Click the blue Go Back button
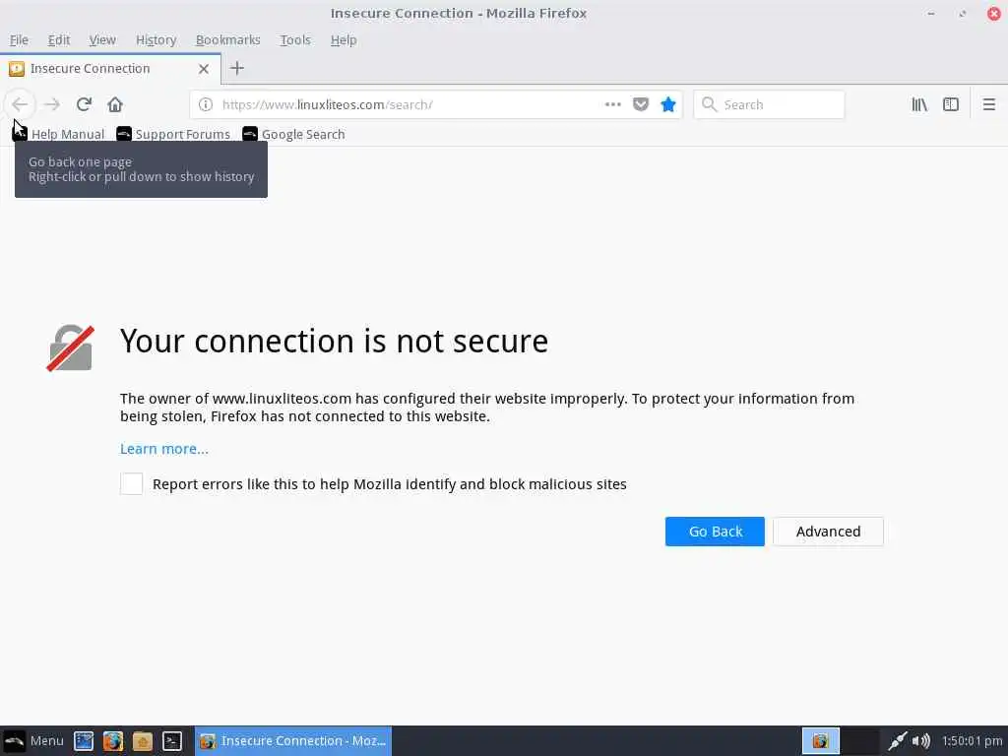This screenshot has width=1008, height=756. pyautogui.click(x=715, y=531)
